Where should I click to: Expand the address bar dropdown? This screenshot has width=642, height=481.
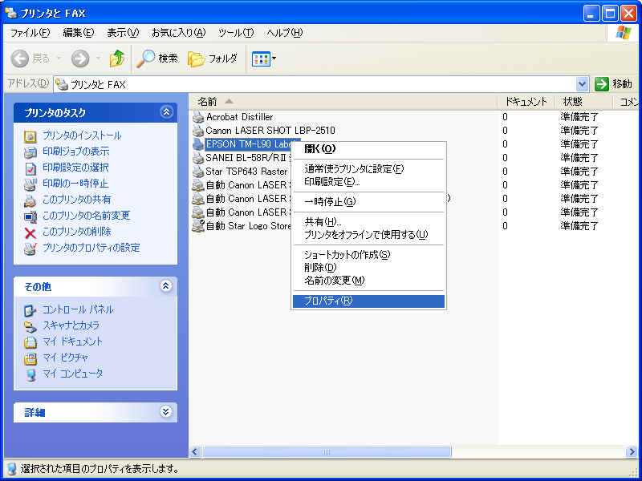coord(583,85)
